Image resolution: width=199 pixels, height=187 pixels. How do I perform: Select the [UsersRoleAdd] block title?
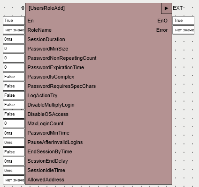pos(46,8)
